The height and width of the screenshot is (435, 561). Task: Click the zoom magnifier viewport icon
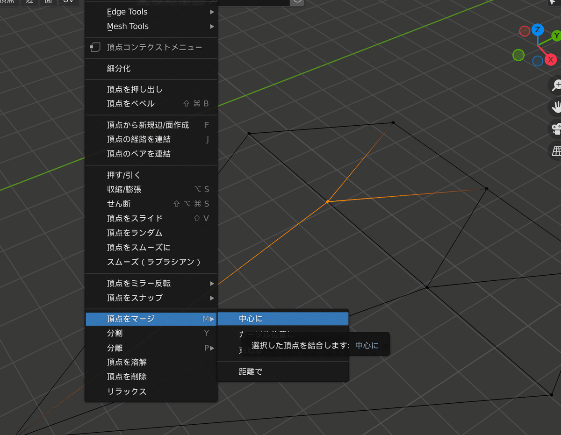coord(556,86)
